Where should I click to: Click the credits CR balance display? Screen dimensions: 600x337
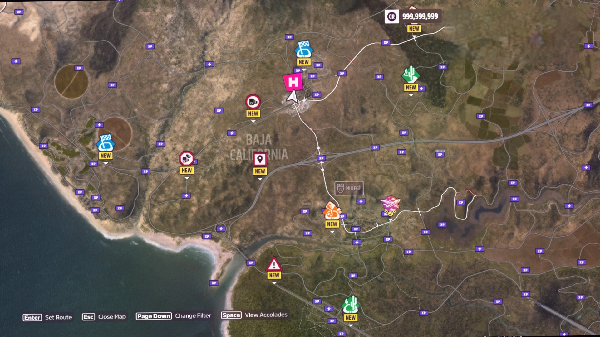[413, 16]
